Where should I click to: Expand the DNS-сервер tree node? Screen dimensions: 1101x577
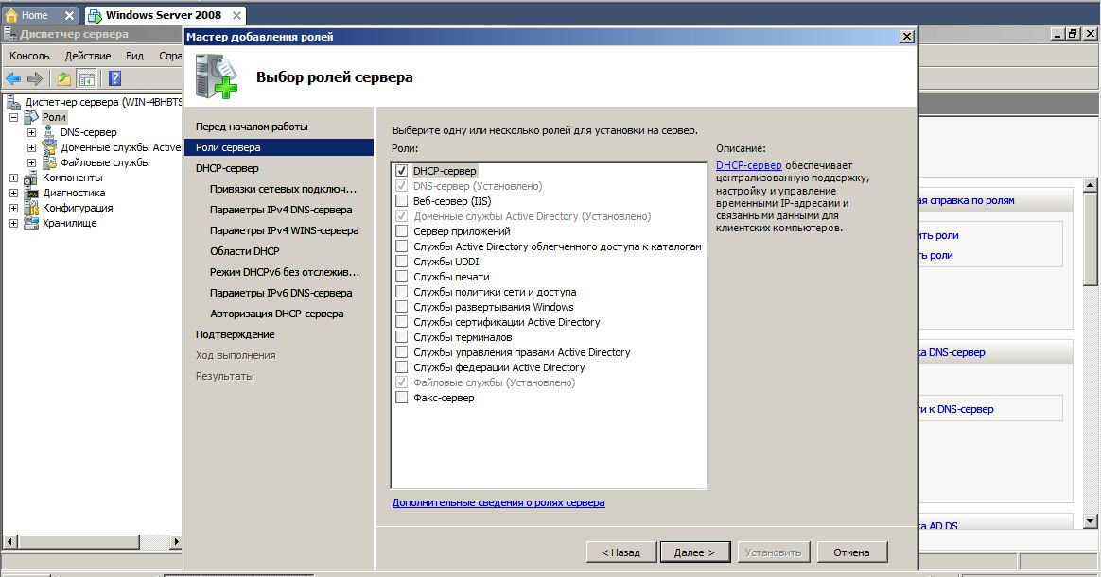pyautogui.click(x=31, y=132)
